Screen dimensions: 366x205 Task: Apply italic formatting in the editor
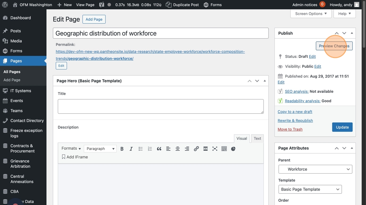pyautogui.click(x=131, y=149)
